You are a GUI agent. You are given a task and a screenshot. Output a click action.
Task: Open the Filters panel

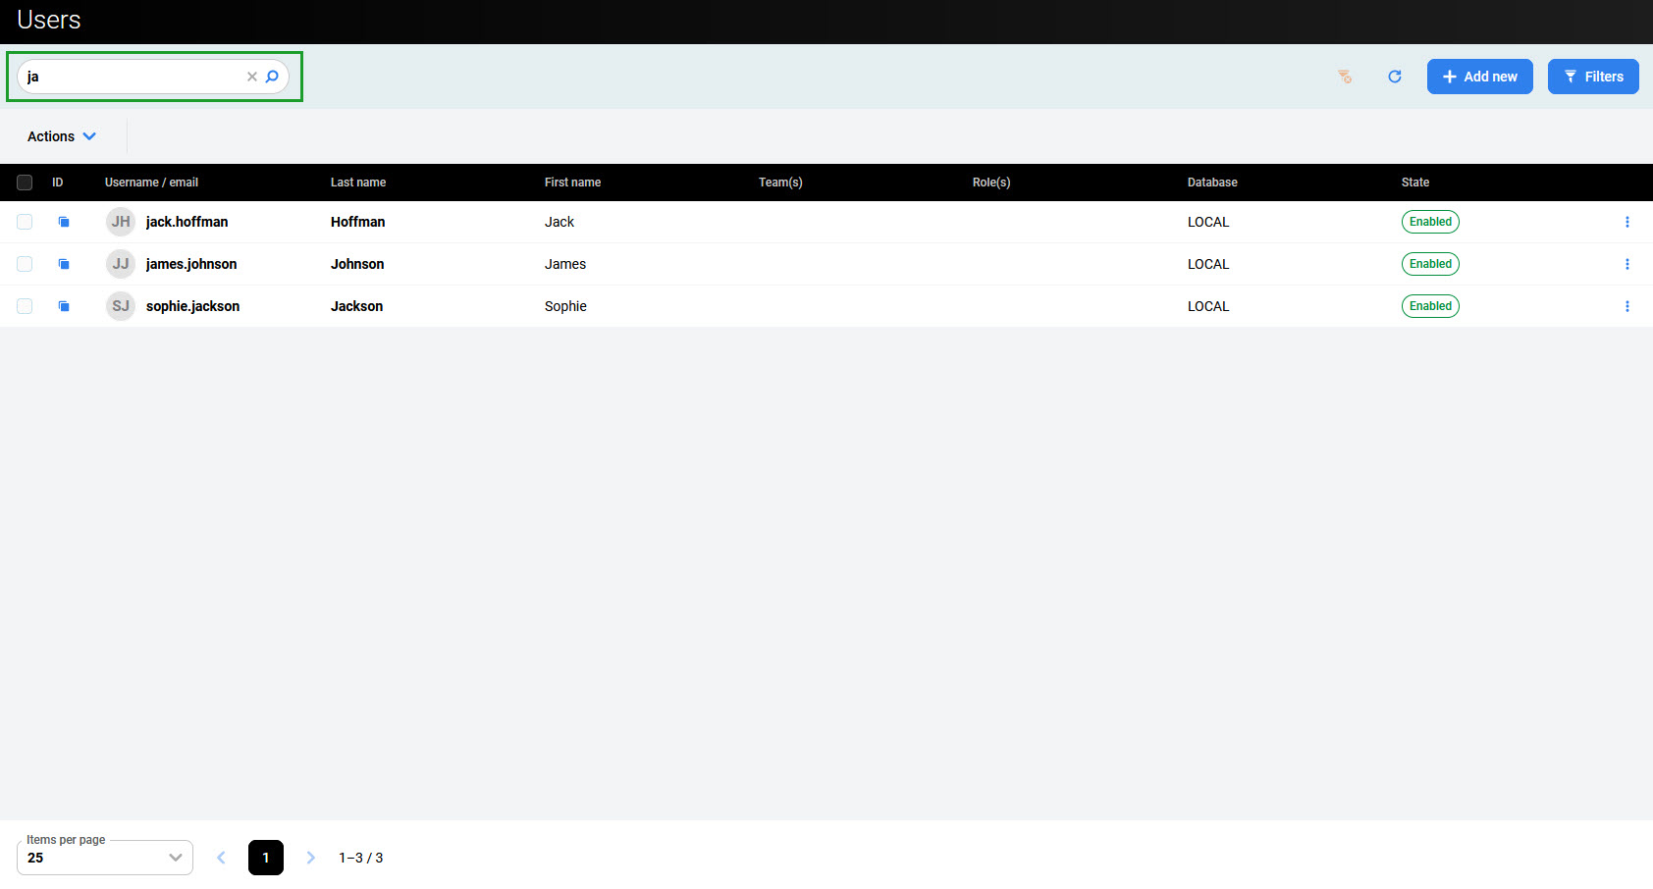pos(1592,77)
